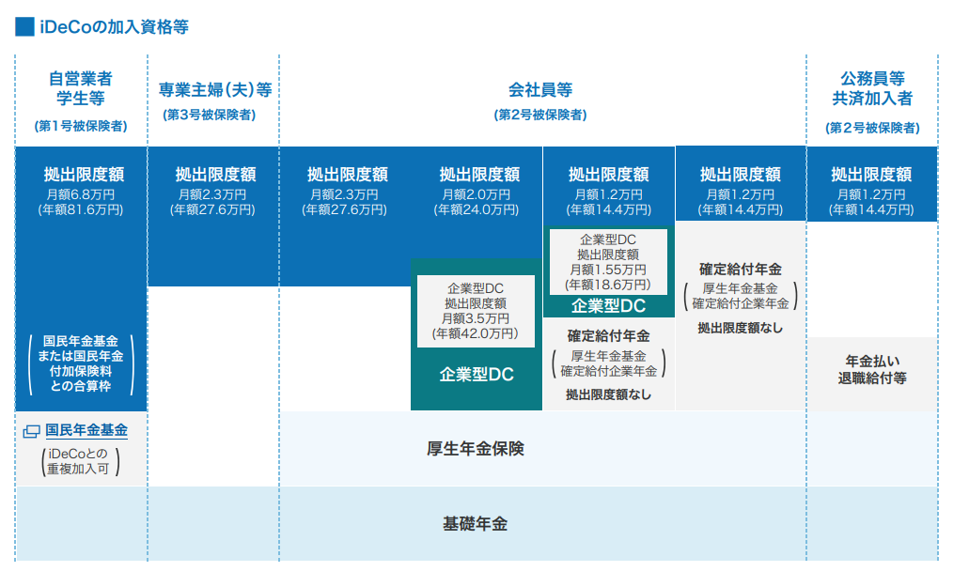Click the 厚生年金保険 band

click(476, 449)
